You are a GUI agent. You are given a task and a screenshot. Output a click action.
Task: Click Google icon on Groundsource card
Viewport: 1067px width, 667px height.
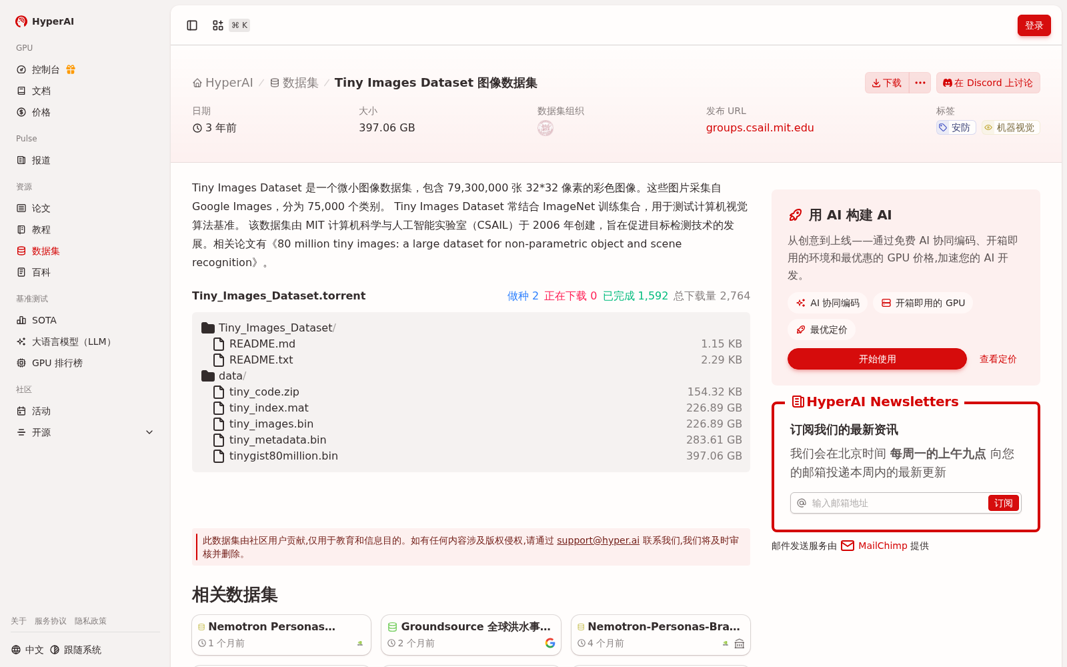pos(550,643)
